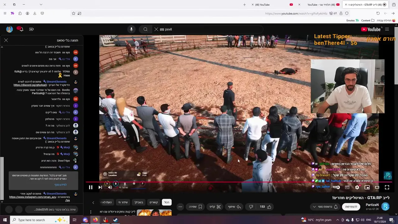Open new browser tab plus button

244,5
